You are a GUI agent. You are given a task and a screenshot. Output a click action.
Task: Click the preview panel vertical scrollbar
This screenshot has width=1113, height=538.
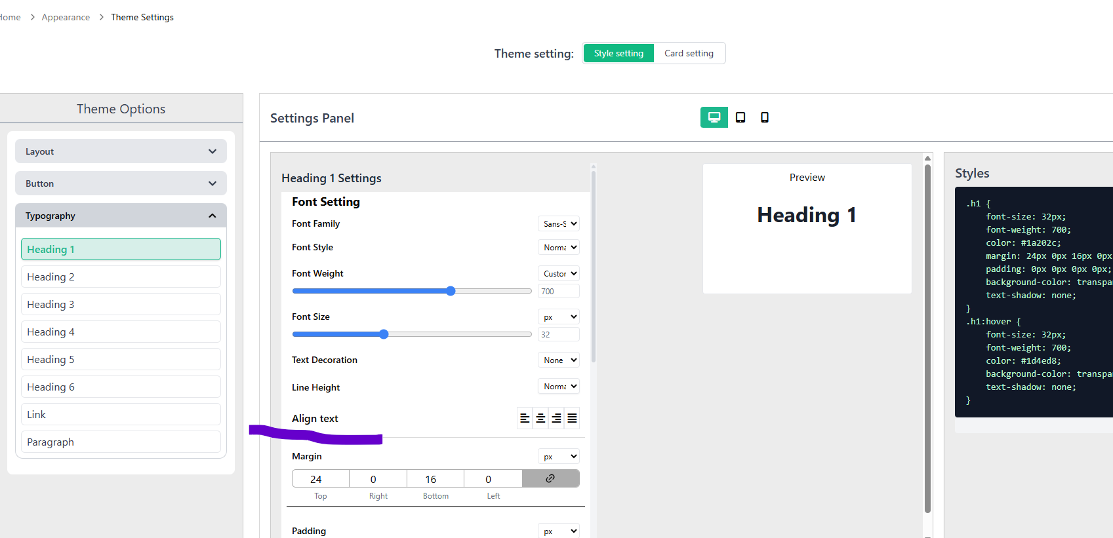[x=927, y=337]
